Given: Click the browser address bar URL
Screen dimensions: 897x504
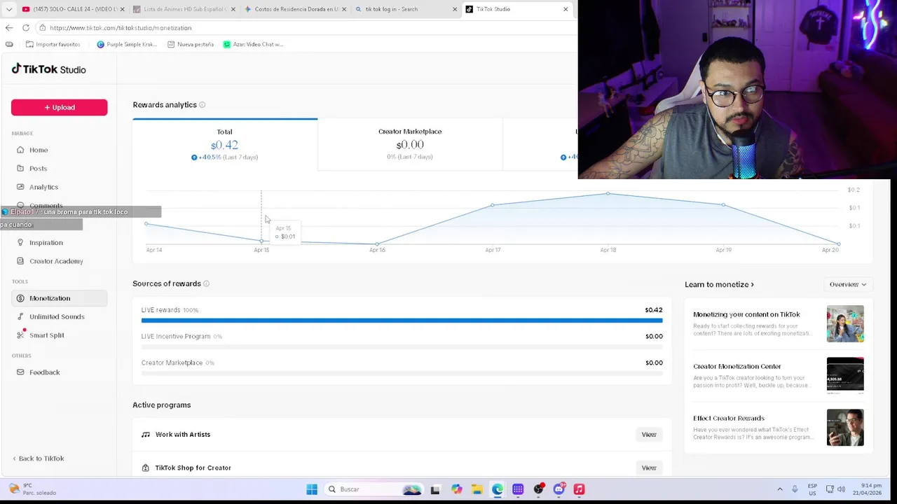Looking at the screenshot, I should [121, 28].
